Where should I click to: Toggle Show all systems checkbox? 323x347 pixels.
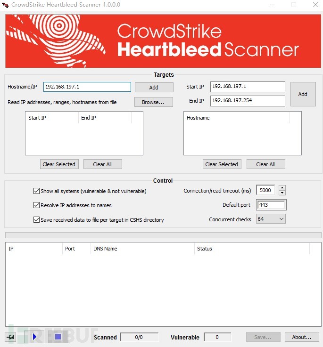pyautogui.click(x=36, y=191)
